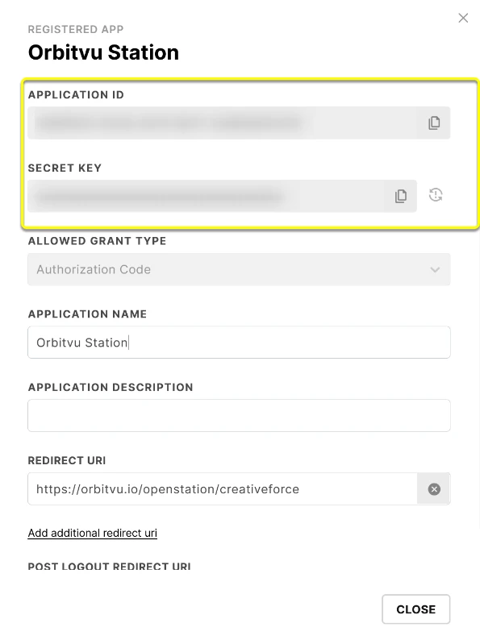The width and height of the screenshot is (480, 644).
Task: Click the POST LOGOUT REDIRECT URI label
Action: pyautogui.click(x=110, y=566)
